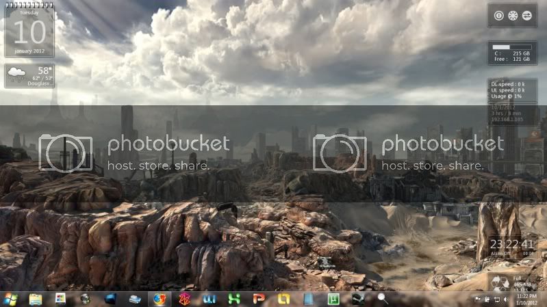The image size is (547, 307).
Task: Open Windows Explorer folder from taskbar
Action: 36,299
